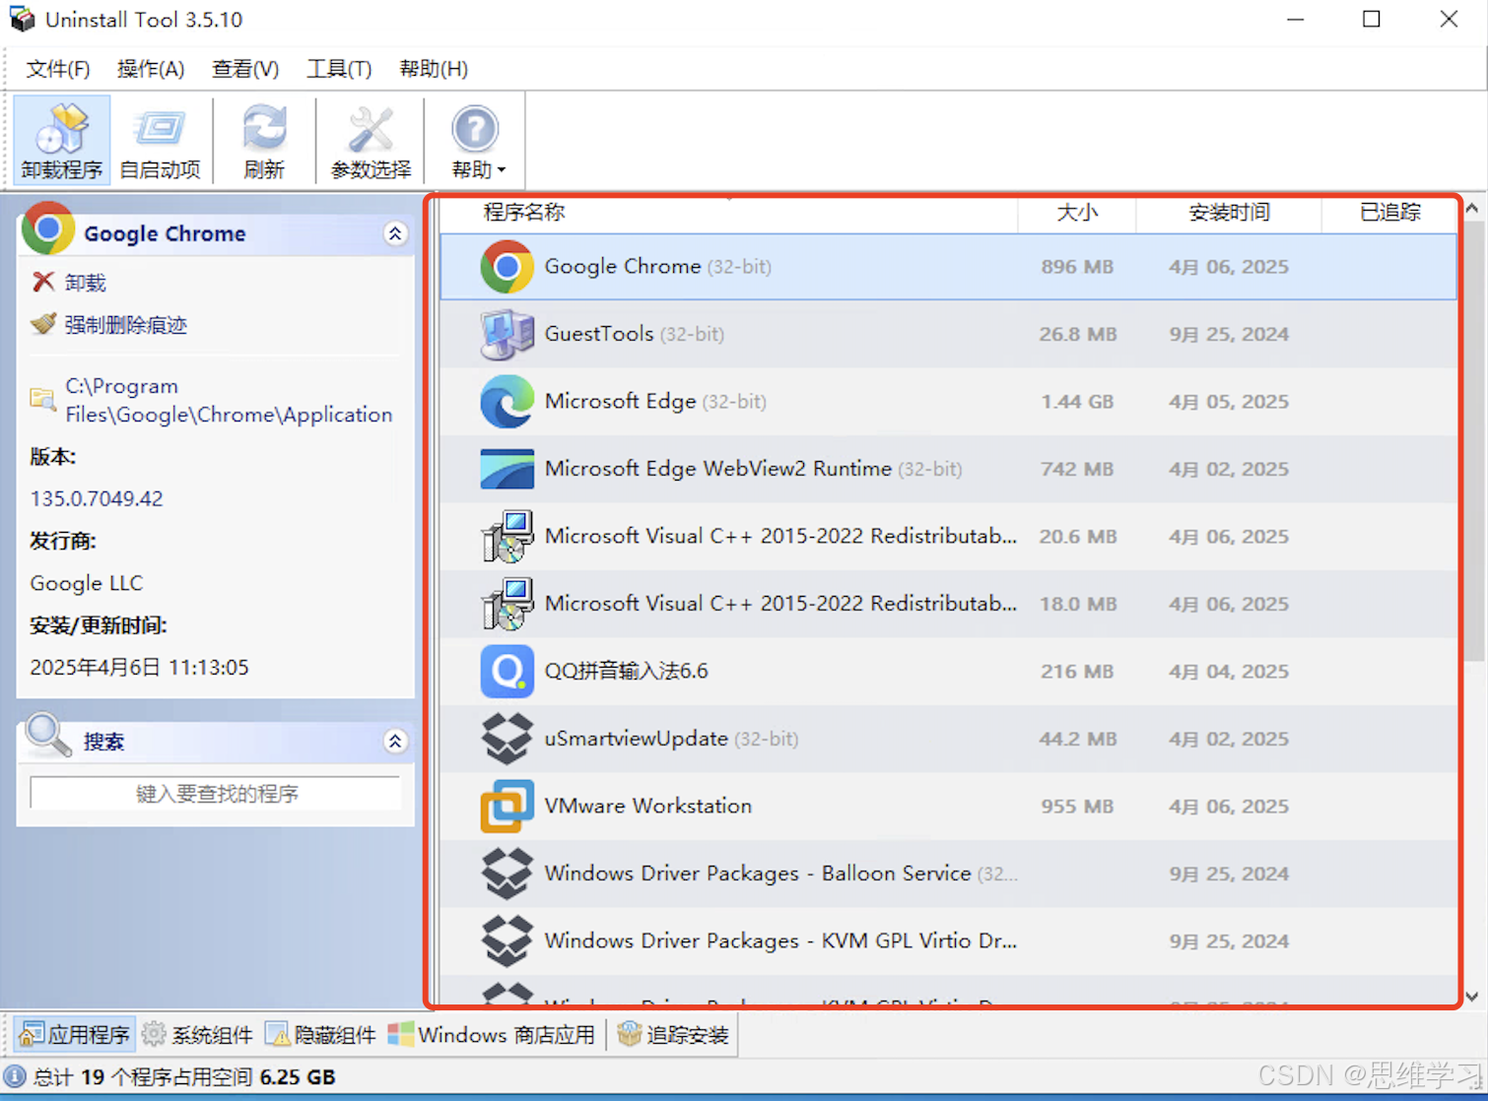This screenshot has height=1101, width=1488.
Task: Click the 帮助 help toolbar icon
Action: point(474,130)
